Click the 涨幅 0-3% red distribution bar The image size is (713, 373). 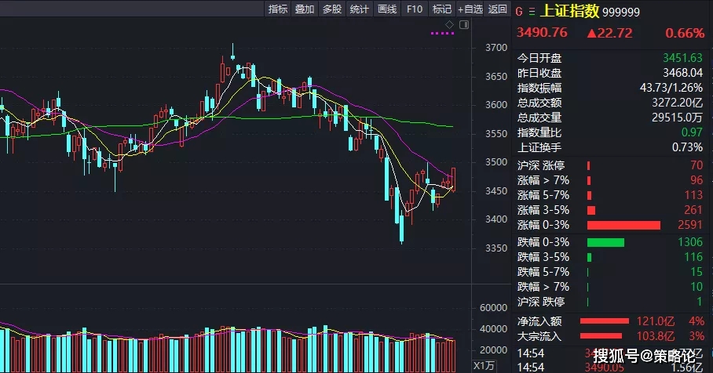click(x=624, y=226)
